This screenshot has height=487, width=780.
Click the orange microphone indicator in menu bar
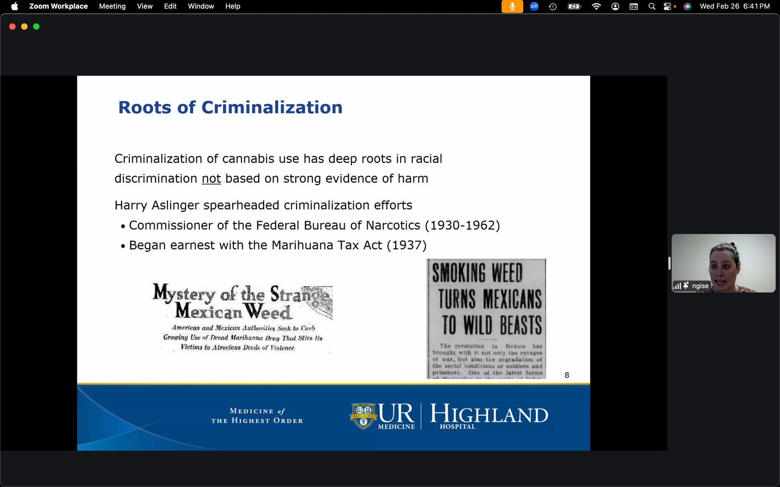[x=512, y=6]
